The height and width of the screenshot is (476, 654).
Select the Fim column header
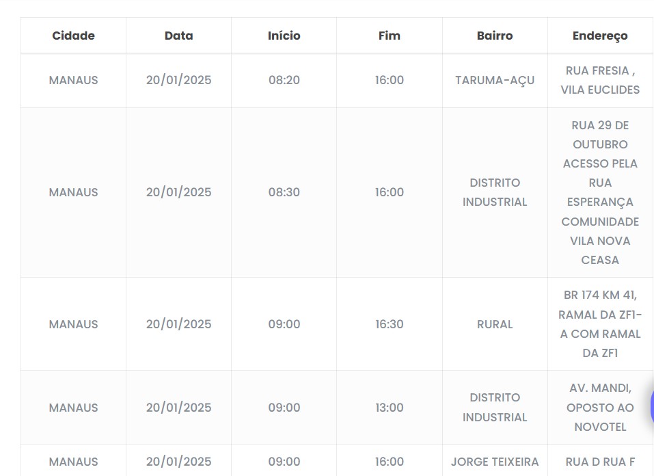389,36
